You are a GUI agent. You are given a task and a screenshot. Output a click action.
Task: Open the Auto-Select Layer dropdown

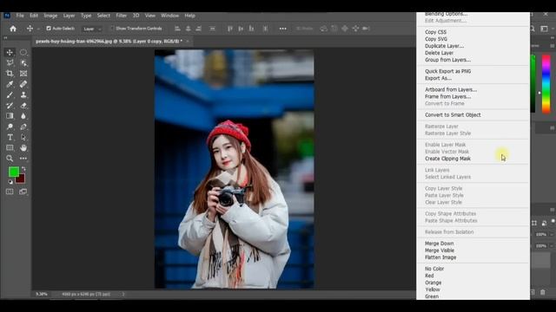click(x=92, y=29)
